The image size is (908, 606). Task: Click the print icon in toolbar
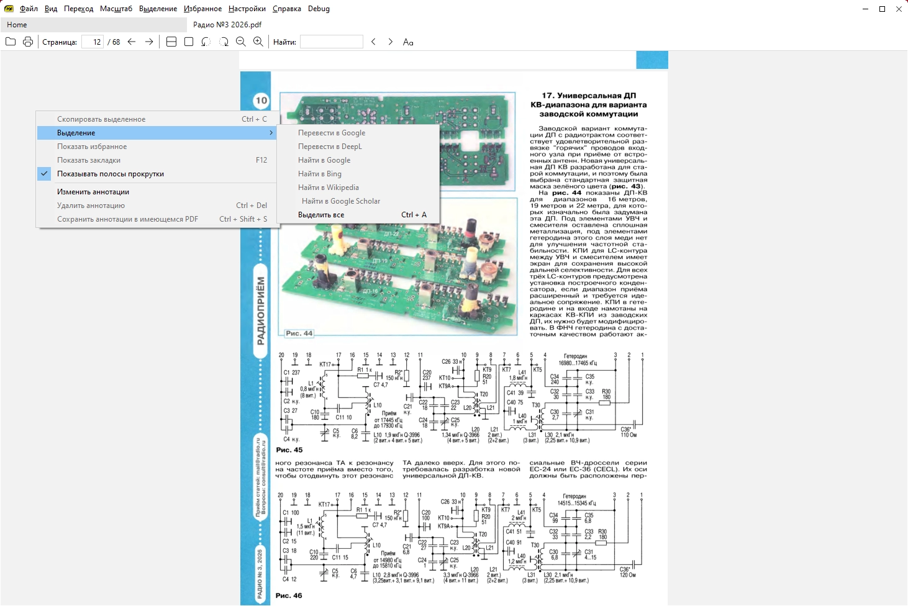[28, 42]
